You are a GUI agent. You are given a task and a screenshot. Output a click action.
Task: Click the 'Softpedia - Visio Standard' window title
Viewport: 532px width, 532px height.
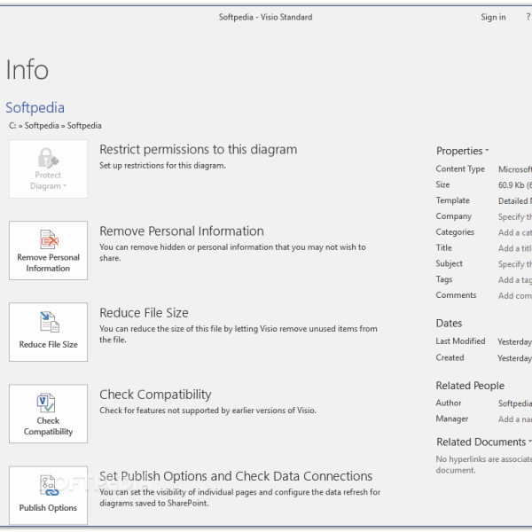coord(265,17)
